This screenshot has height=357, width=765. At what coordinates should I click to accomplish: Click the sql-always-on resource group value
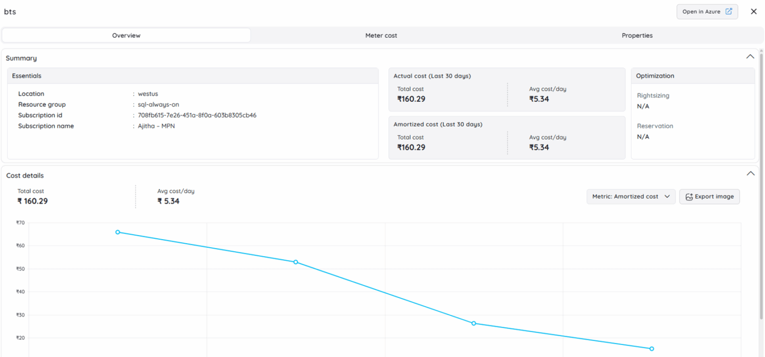tap(158, 104)
